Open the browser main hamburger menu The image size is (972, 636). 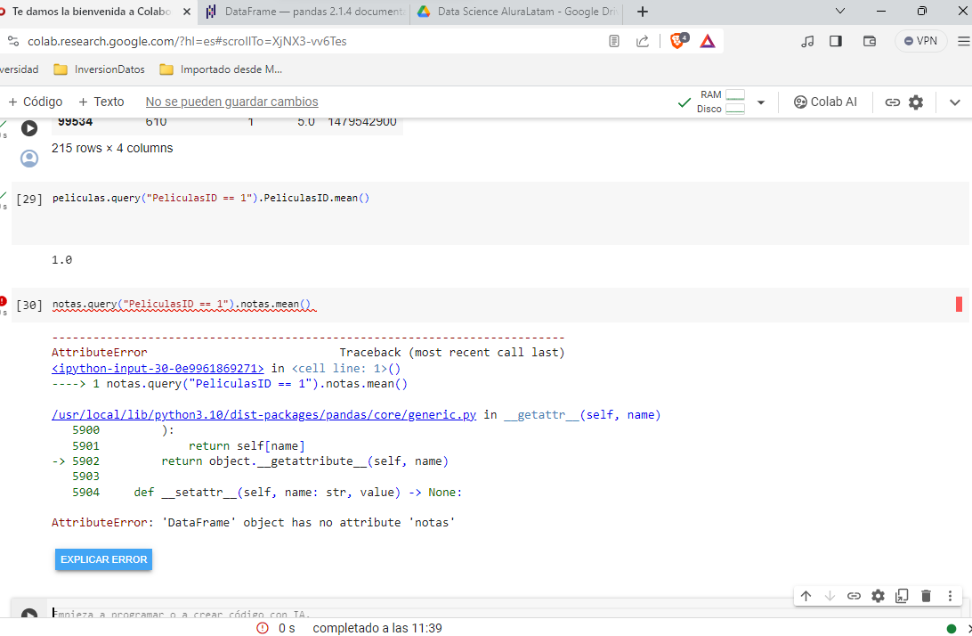click(963, 41)
